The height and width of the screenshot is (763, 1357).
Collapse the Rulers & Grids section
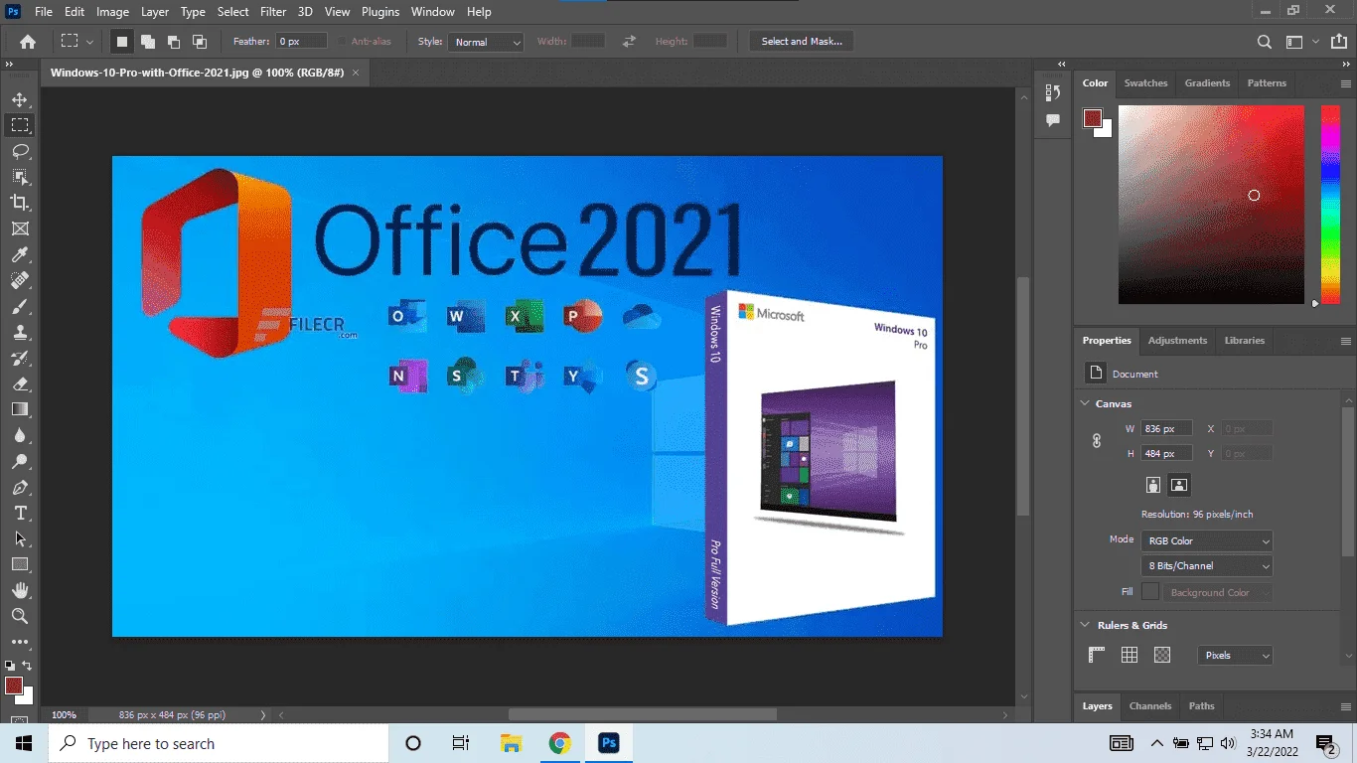pyautogui.click(x=1085, y=625)
